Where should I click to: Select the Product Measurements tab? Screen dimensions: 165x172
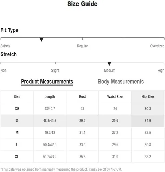pos(47,82)
